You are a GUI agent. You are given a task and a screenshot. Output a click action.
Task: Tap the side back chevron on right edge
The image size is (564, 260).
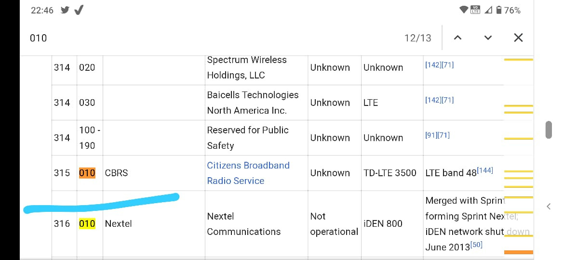549,206
